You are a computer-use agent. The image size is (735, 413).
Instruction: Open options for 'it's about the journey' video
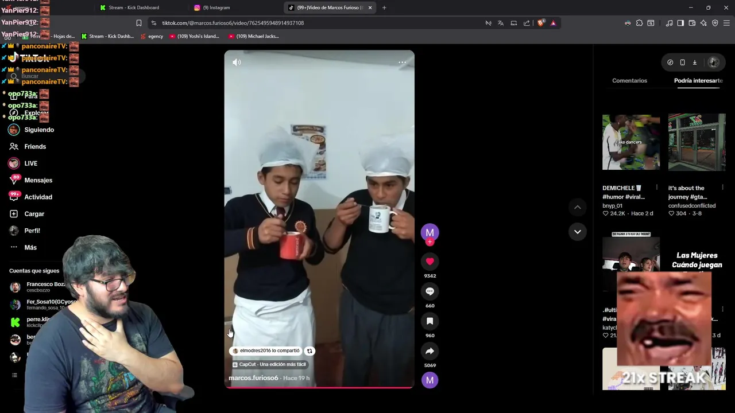click(x=722, y=188)
